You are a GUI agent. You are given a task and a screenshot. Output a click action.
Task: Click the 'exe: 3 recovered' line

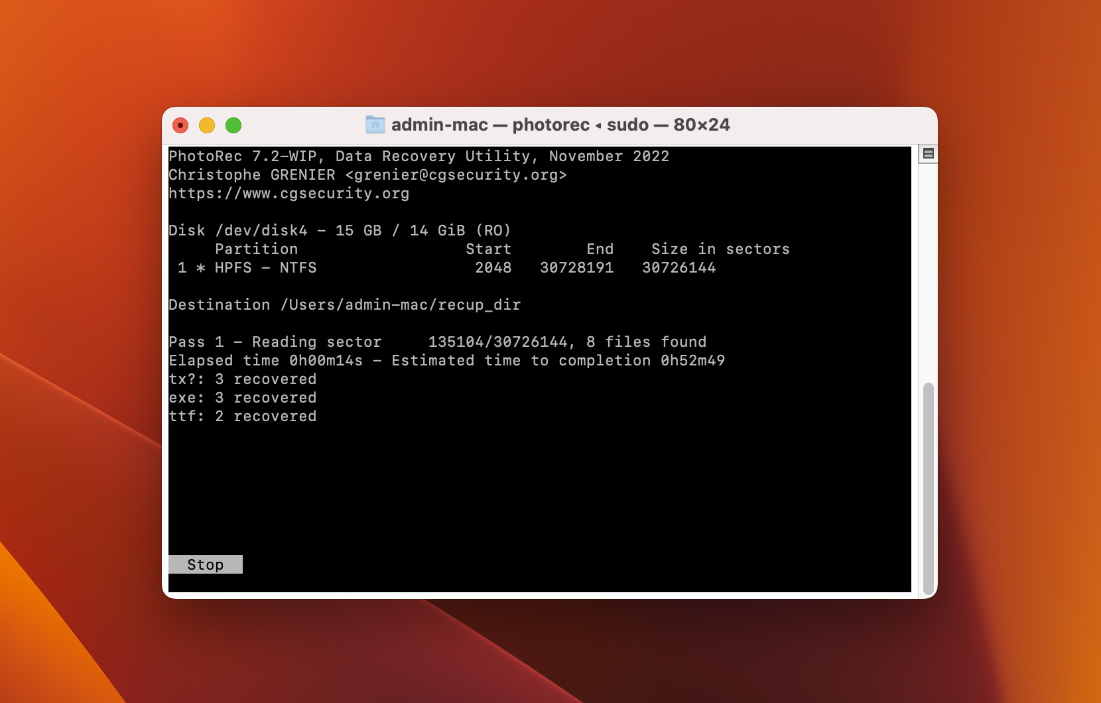click(243, 398)
